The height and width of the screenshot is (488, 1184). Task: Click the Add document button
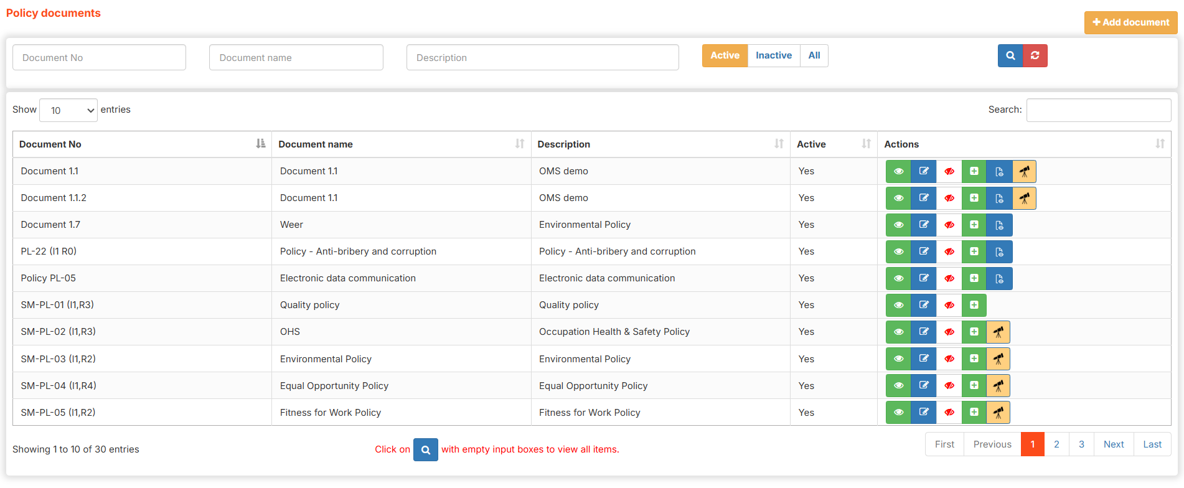[x=1130, y=22]
